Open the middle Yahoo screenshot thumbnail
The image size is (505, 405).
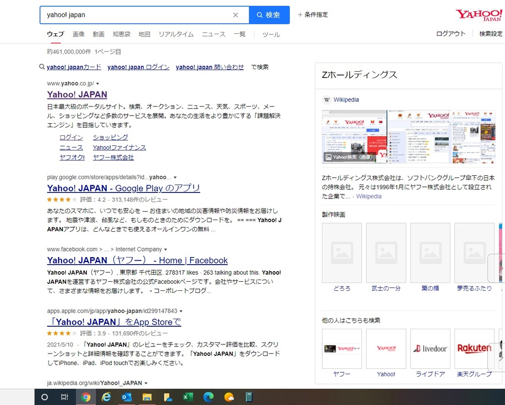tap(419, 137)
